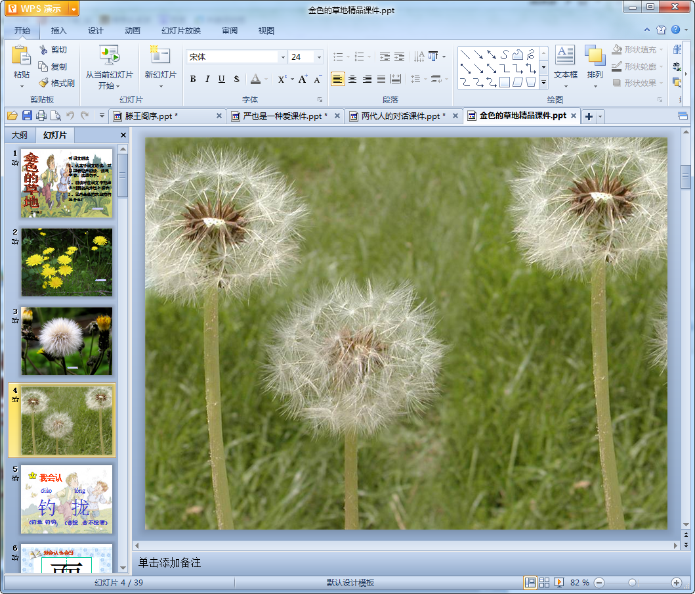The height and width of the screenshot is (594, 695).
Task: Click the Open folder quick-access icon
Action: [12, 116]
